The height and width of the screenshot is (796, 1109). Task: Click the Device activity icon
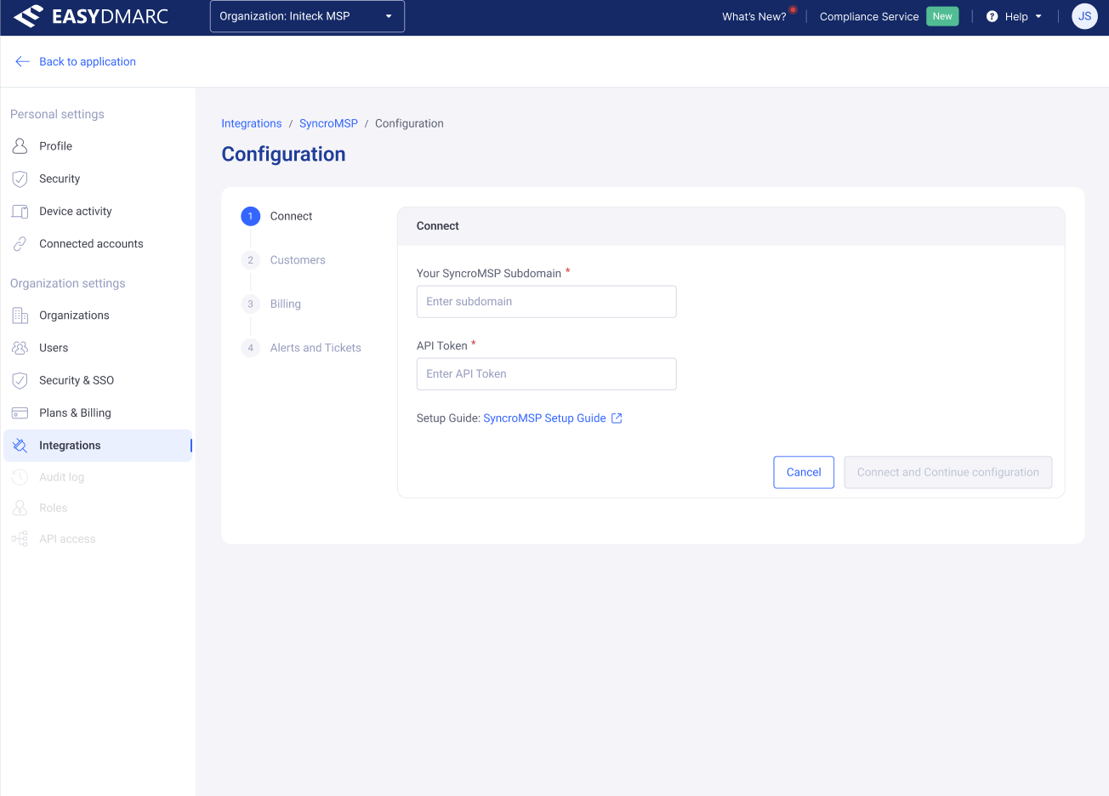click(x=20, y=211)
